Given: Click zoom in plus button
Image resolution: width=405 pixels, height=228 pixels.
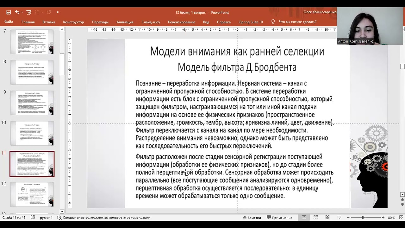Looking at the screenshot, I should pos(383,218).
